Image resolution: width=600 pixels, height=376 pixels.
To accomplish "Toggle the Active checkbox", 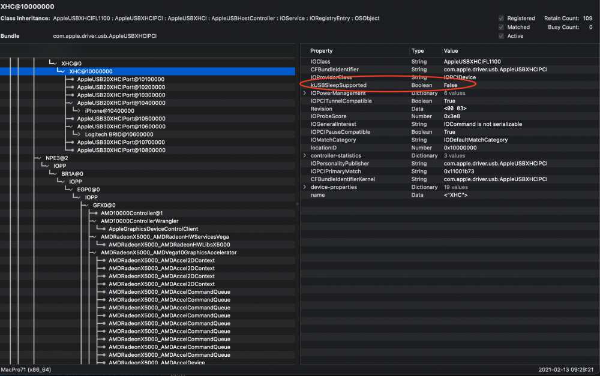I will coord(501,36).
